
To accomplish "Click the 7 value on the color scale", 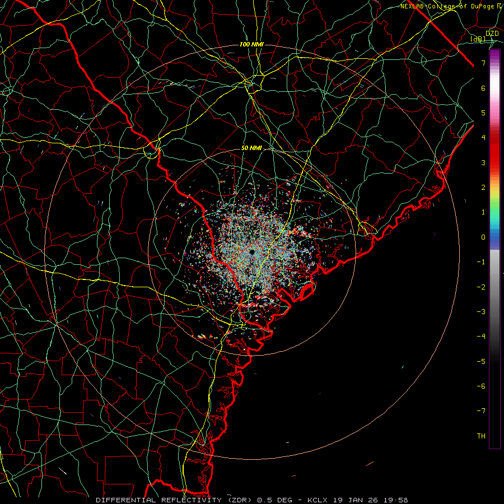I will pos(483,63).
